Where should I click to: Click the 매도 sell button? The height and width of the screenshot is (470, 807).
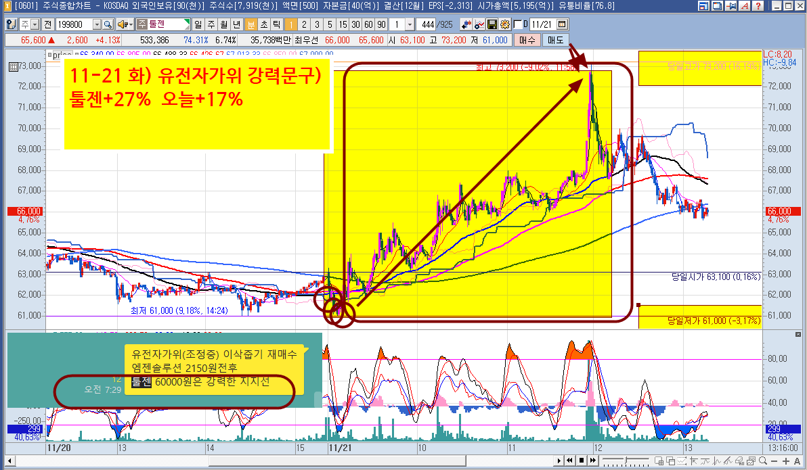(x=555, y=40)
